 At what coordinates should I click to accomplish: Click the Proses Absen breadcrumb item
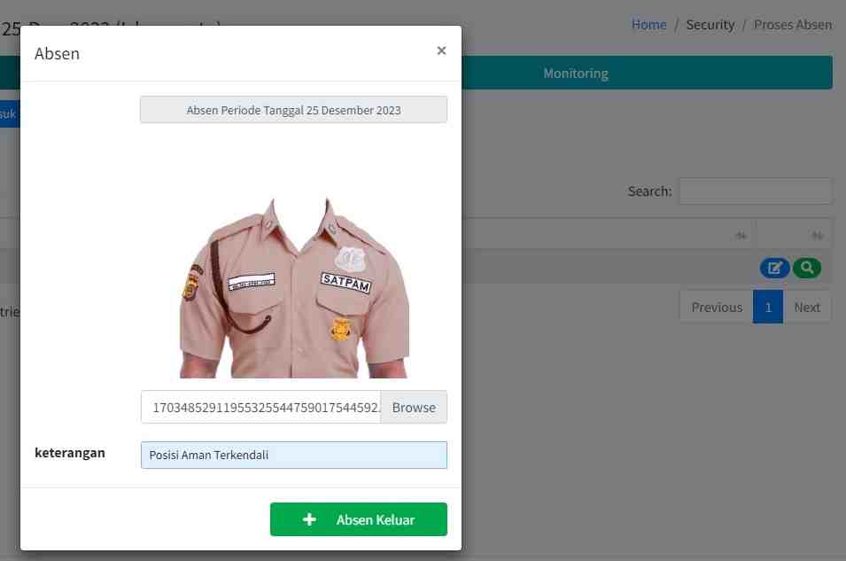[x=792, y=25]
